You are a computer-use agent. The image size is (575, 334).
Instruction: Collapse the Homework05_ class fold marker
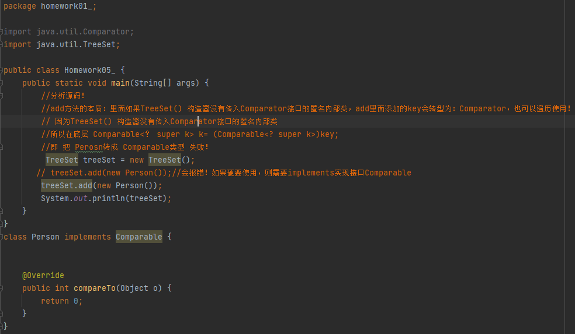(2, 70)
